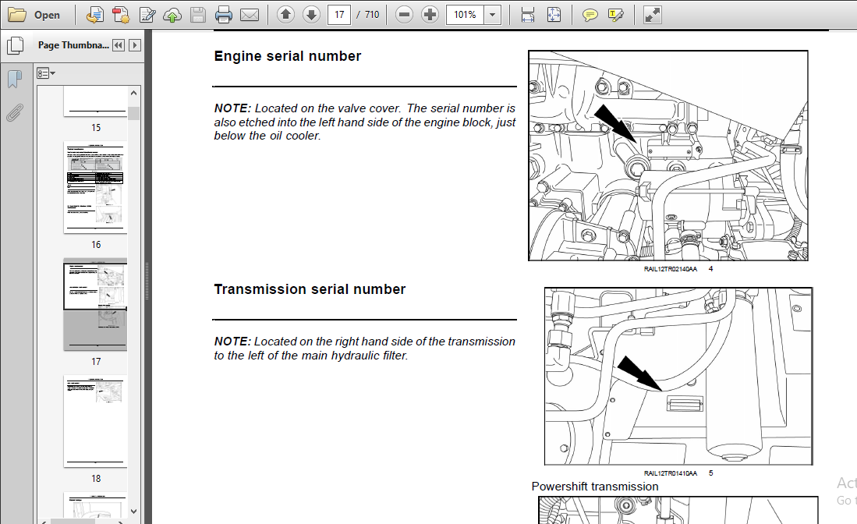Open the thumbnails options menu dropdown
This screenshot has width=857, height=524.
coord(46,73)
